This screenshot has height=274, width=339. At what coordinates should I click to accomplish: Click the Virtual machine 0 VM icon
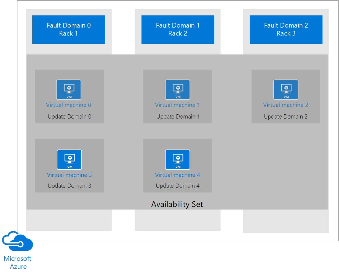tap(69, 90)
